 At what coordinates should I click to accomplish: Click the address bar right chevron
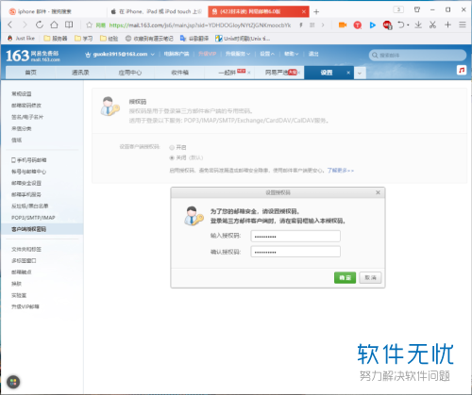[323, 25]
